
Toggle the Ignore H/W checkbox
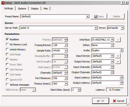[x=7, y=80]
